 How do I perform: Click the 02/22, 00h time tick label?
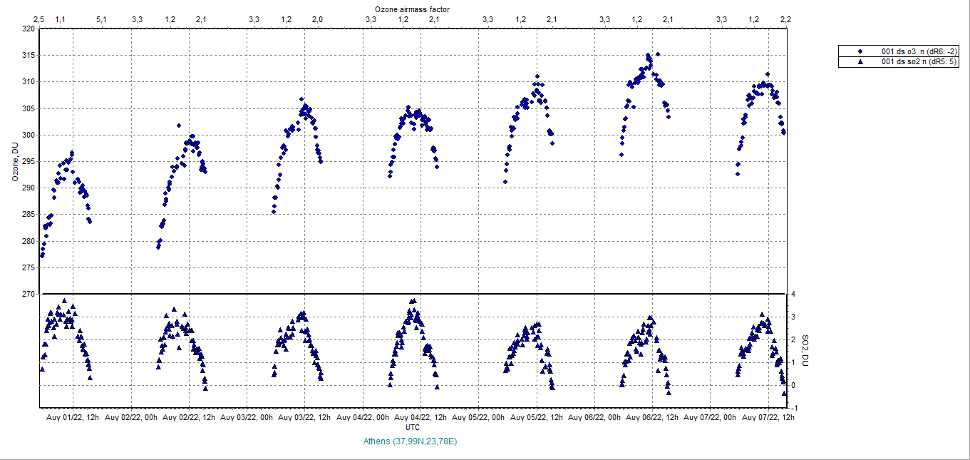click(130, 417)
